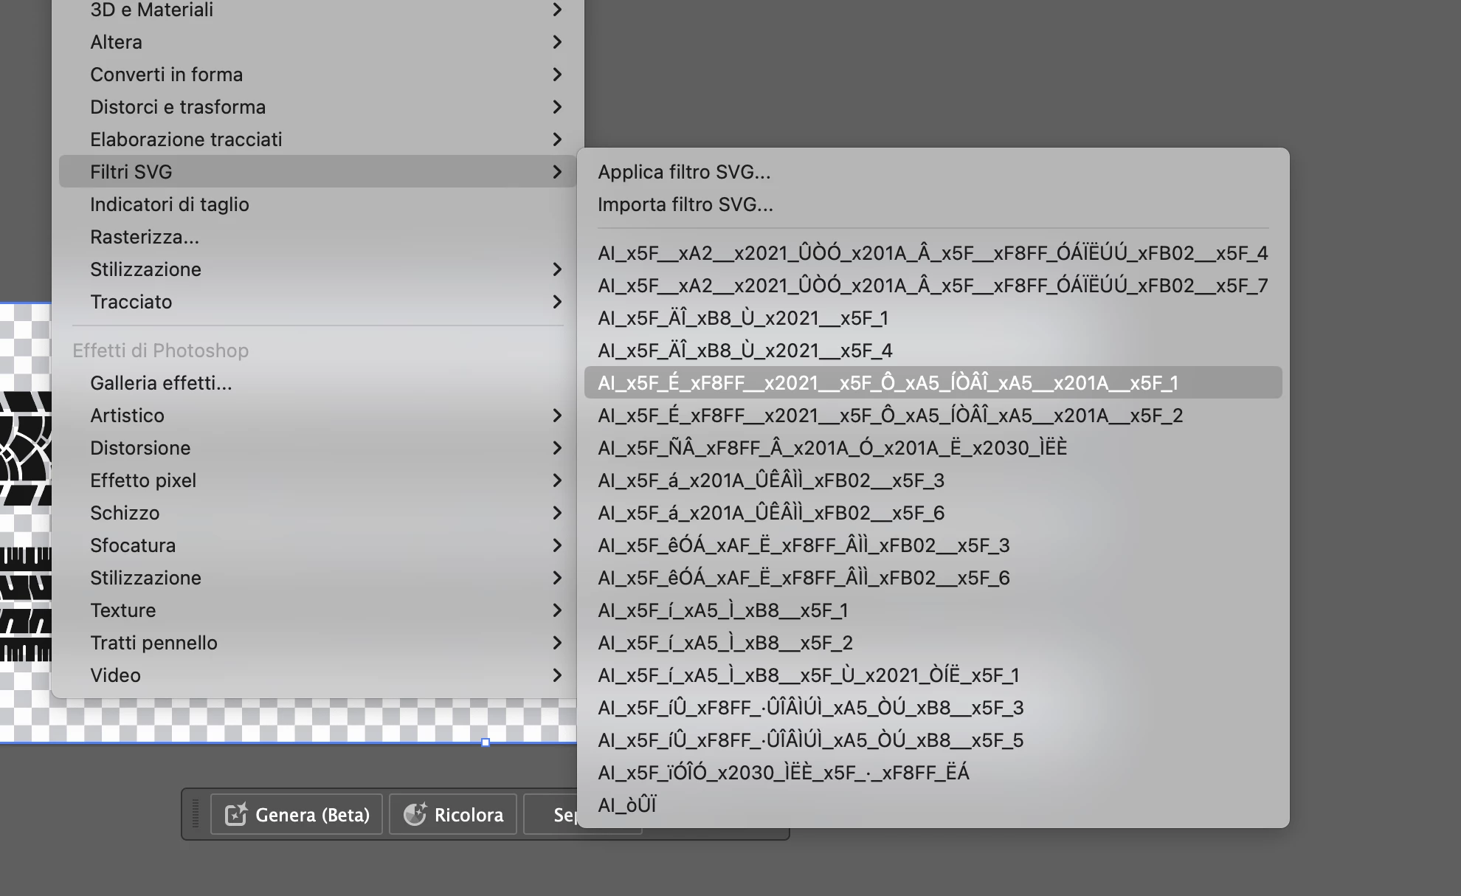Apply the AI_òÛÏ filter at list bottom
The image size is (1461, 896).
pos(626,805)
